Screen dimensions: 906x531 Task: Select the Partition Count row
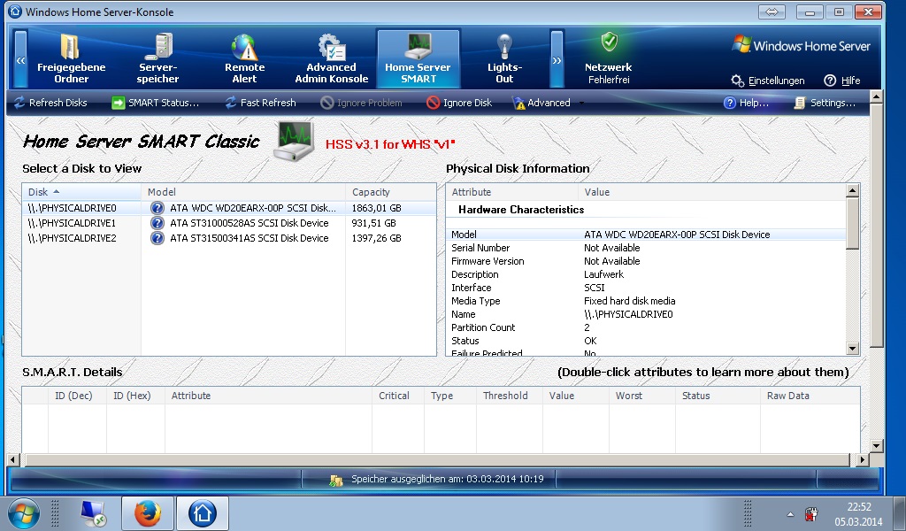[646, 327]
